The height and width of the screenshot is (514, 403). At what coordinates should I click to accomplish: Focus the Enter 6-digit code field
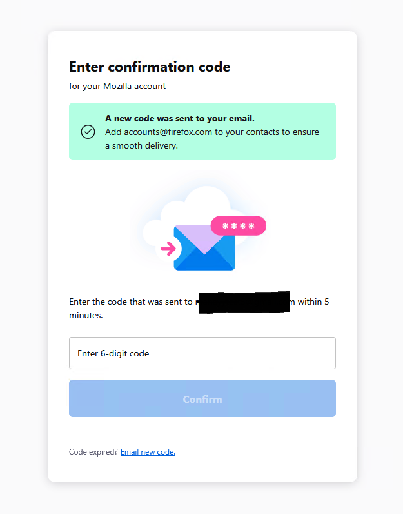pos(202,353)
